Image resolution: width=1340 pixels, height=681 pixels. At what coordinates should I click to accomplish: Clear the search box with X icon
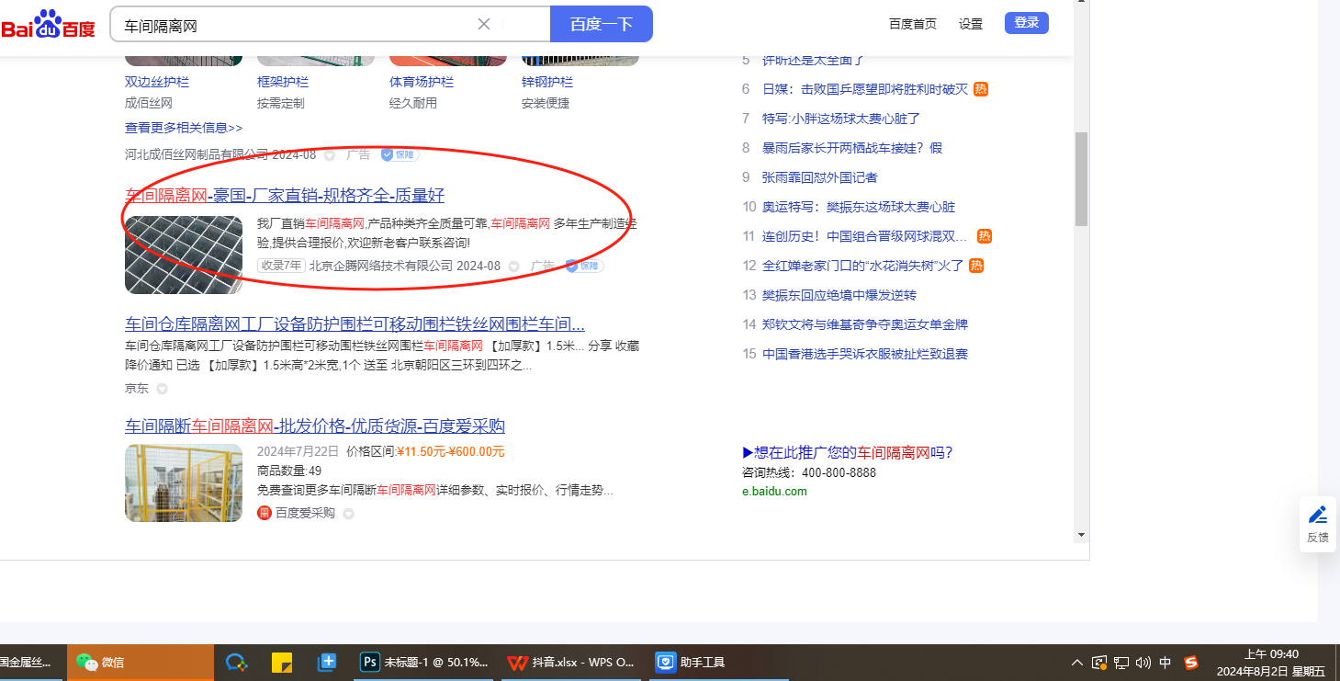(x=484, y=24)
